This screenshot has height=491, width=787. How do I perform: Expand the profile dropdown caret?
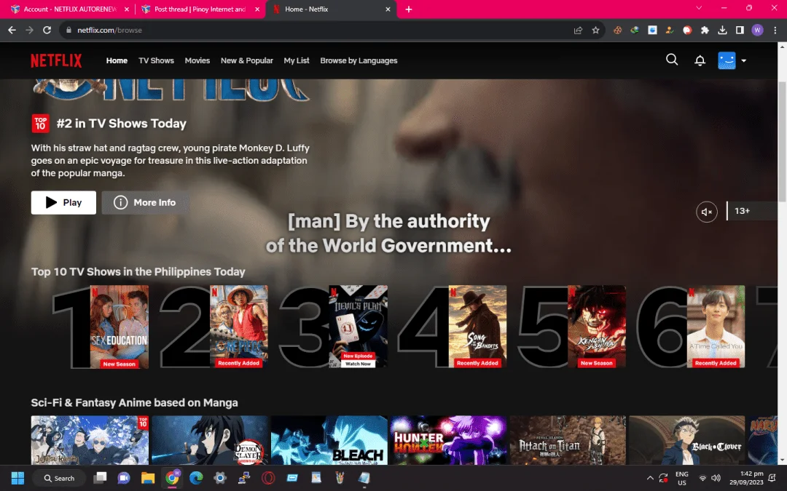click(744, 60)
